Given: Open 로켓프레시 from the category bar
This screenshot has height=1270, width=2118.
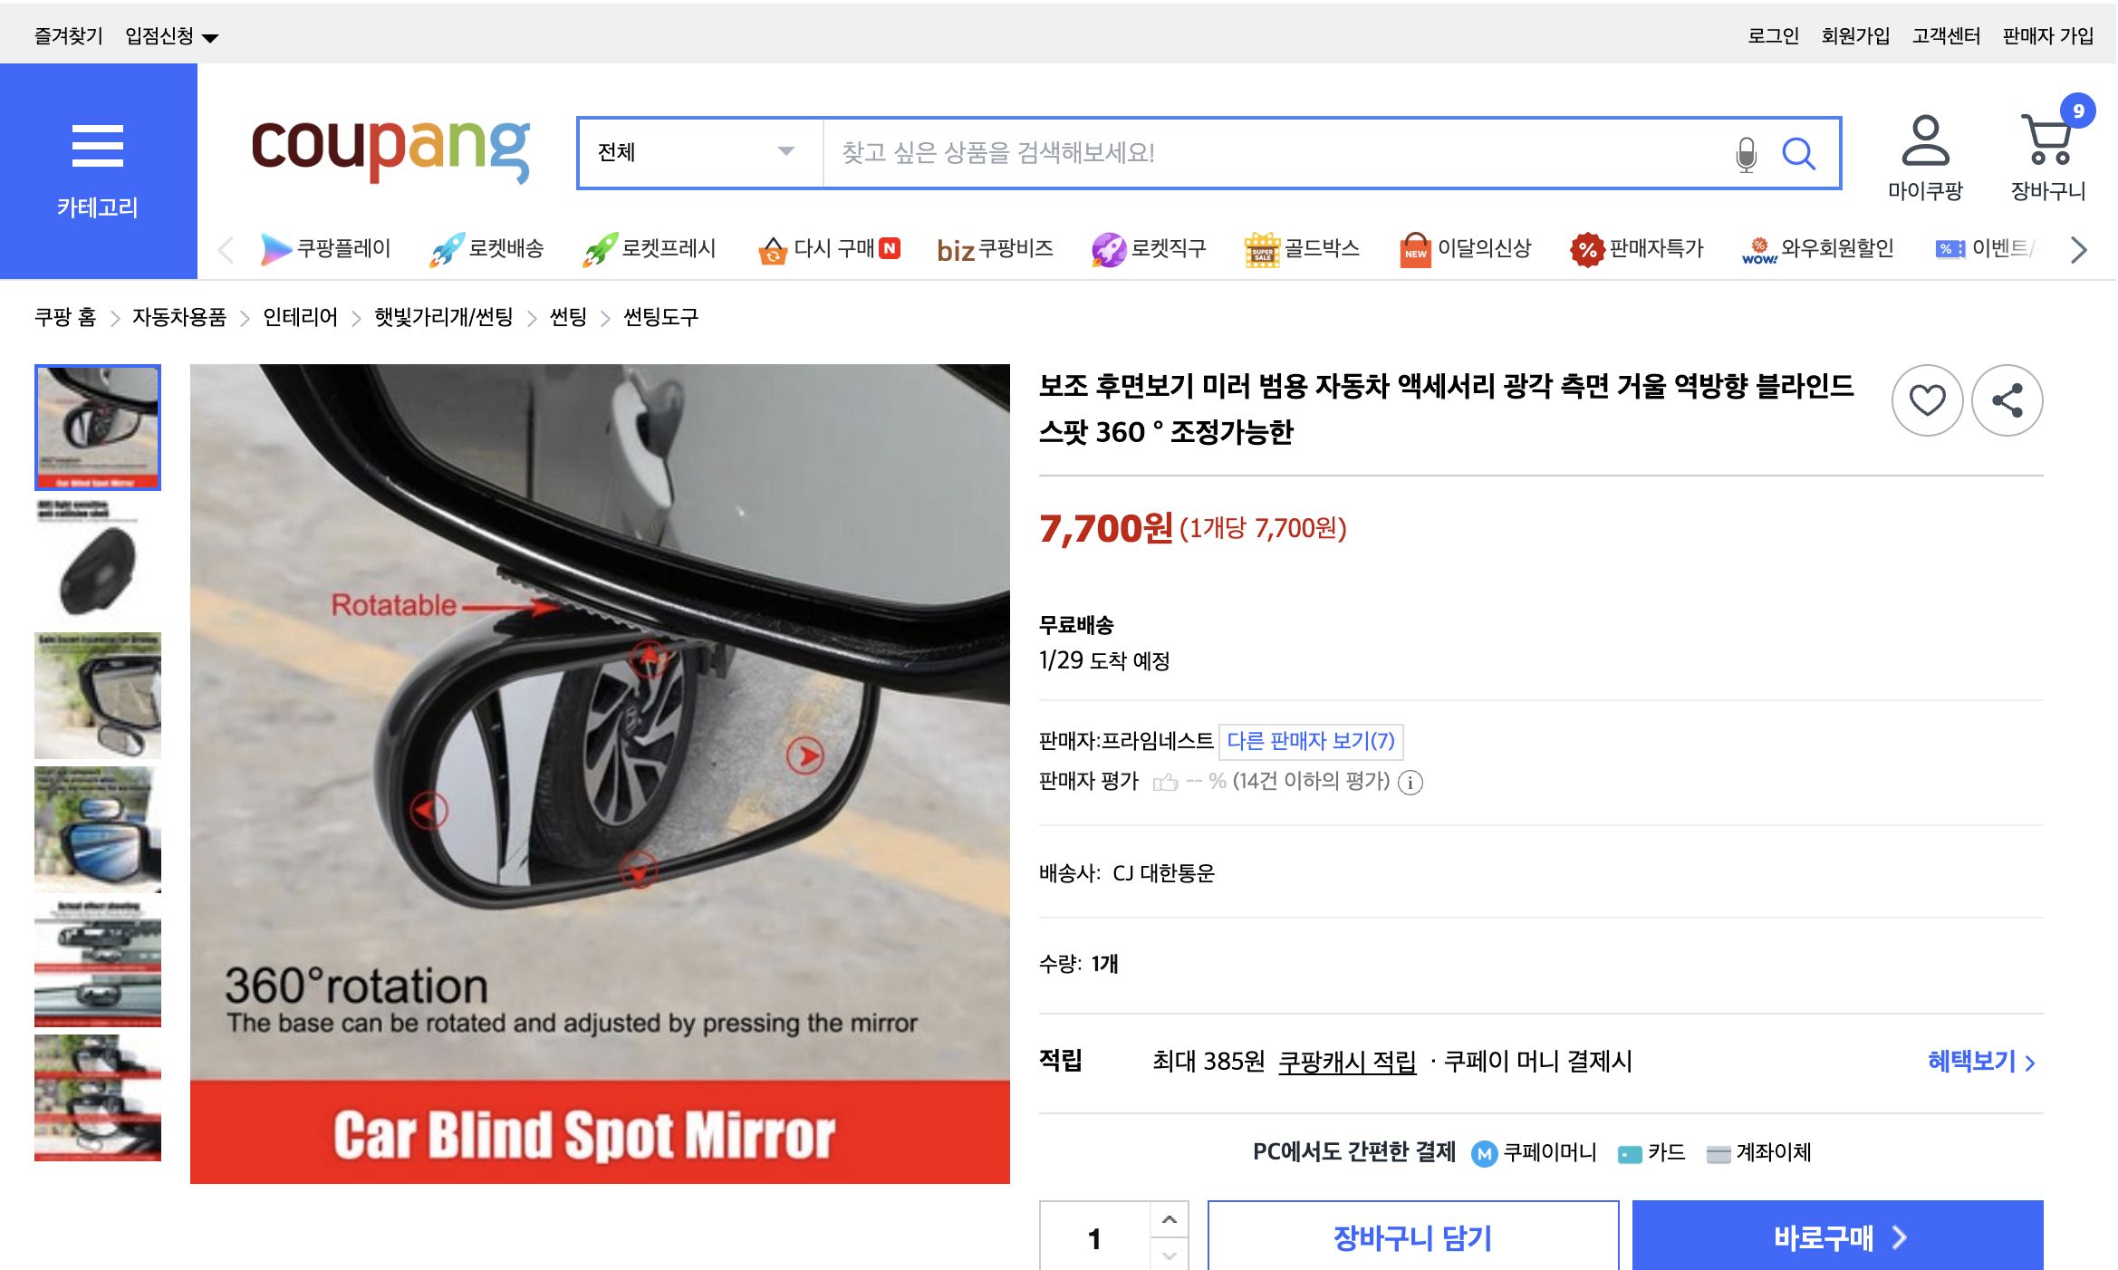Looking at the screenshot, I should tap(649, 249).
